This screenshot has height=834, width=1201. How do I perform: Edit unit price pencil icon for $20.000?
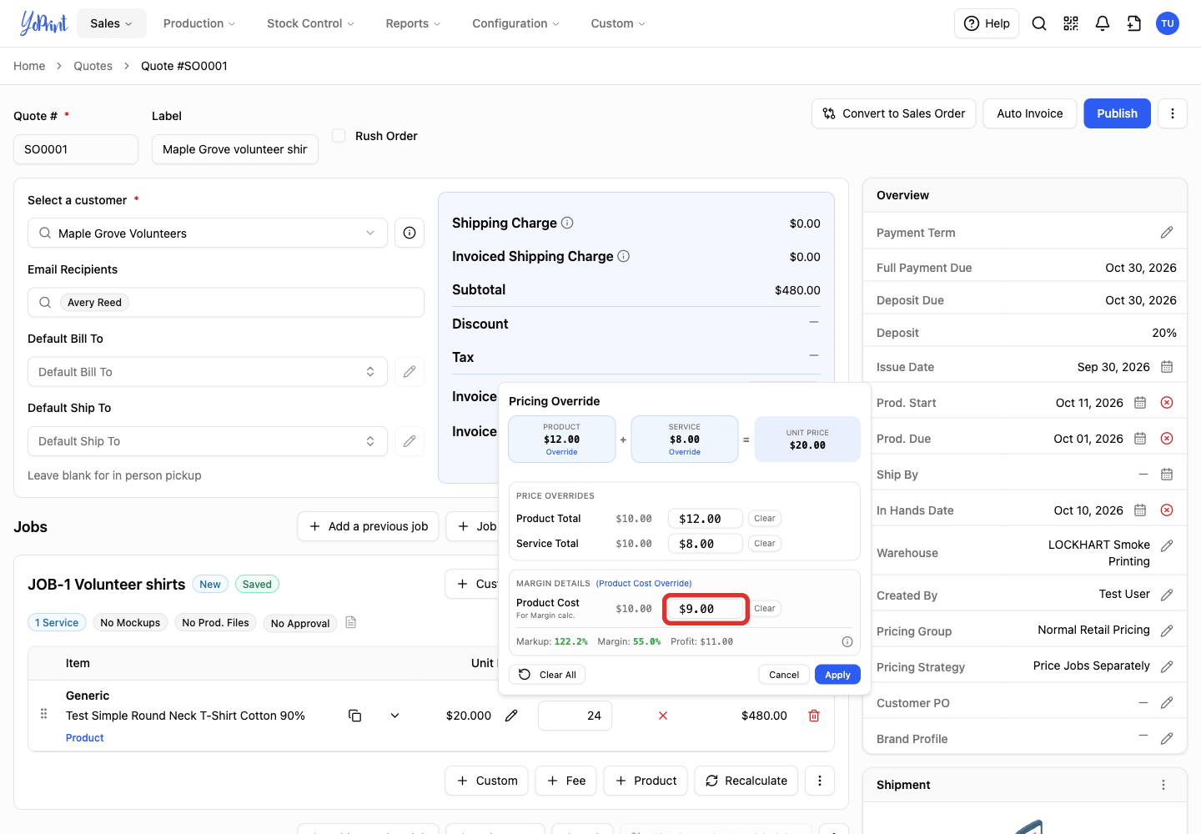click(x=511, y=716)
